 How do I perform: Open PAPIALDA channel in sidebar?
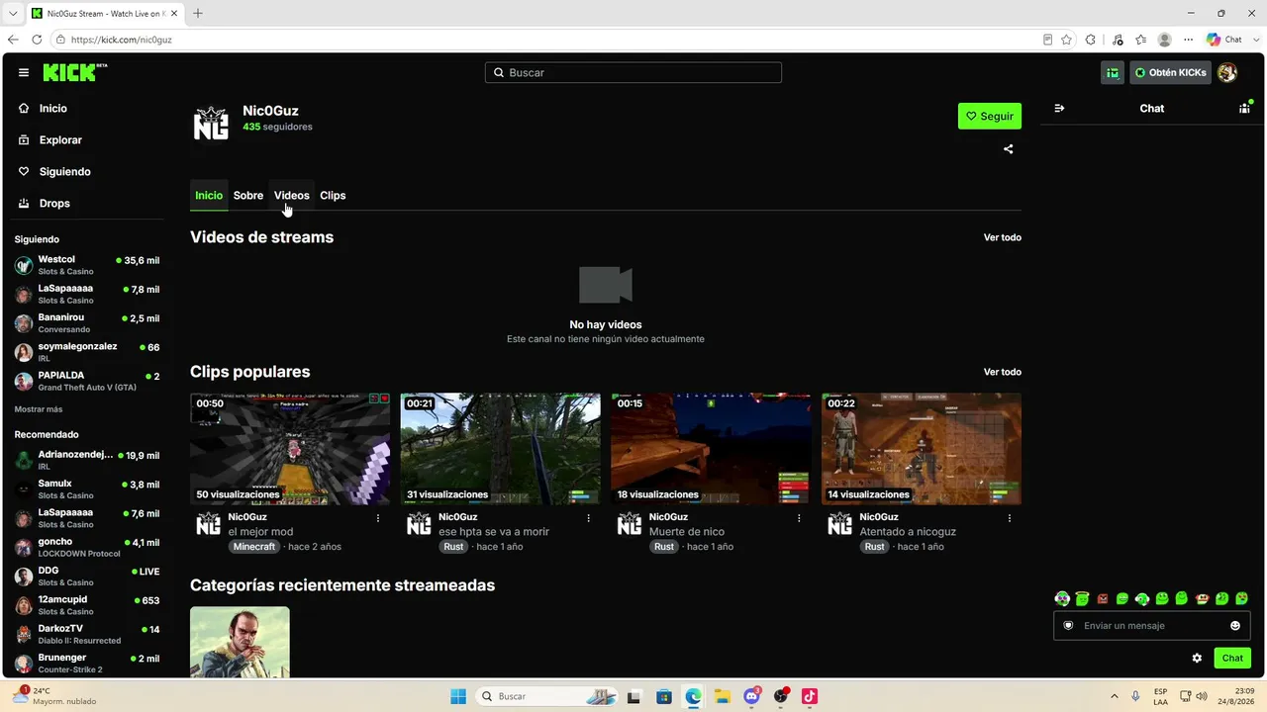(87, 381)
